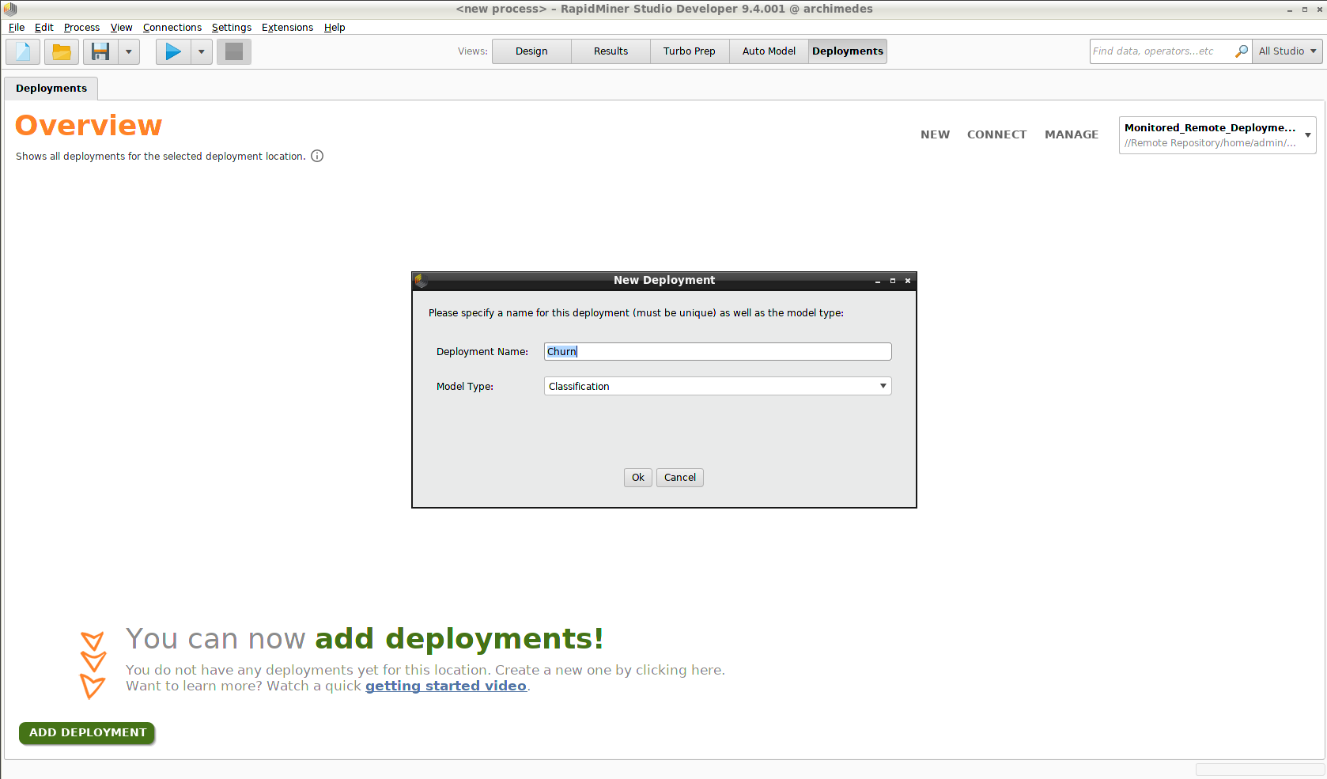Image resolution: width=1327 pixels, height=779 pixels.
Task: Click the RapidMiner logo in the title bar
Action: pos(9,9)
